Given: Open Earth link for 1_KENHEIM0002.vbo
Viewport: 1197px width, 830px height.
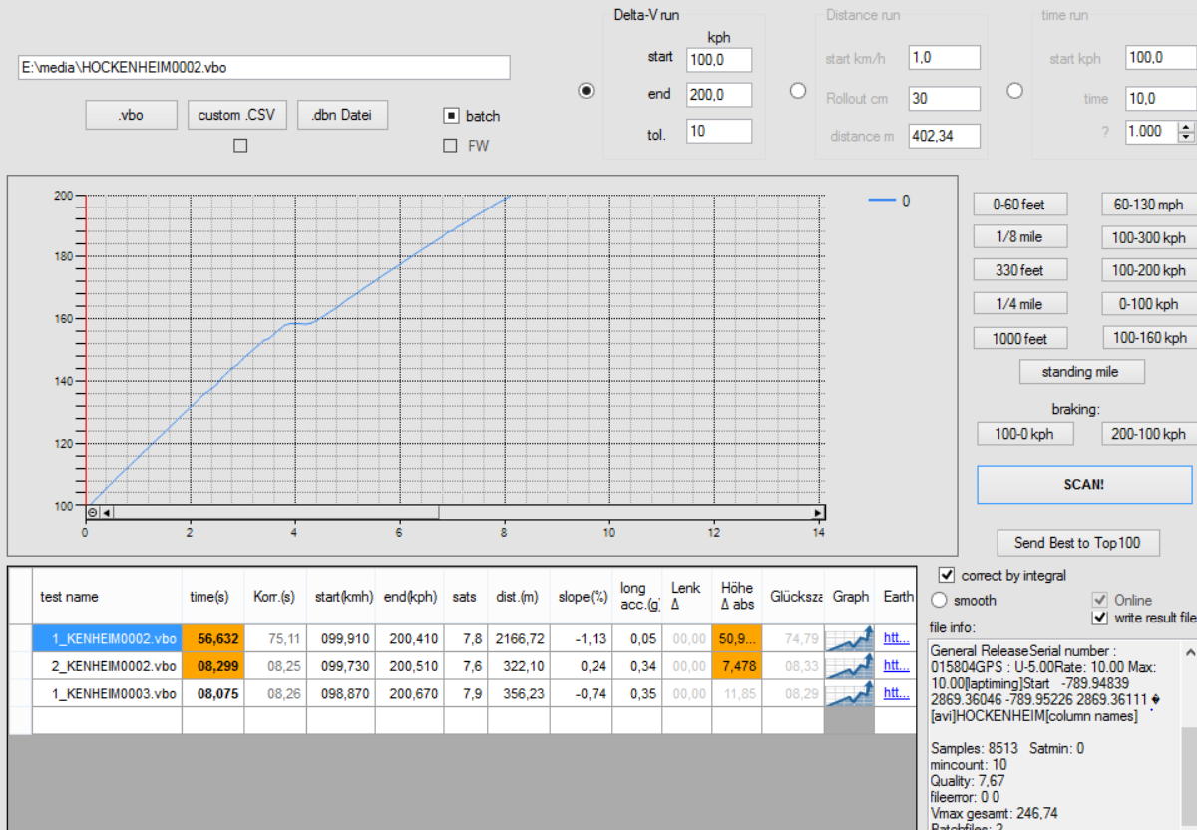Looking at the screenshot, I should (x=897, y=638).
